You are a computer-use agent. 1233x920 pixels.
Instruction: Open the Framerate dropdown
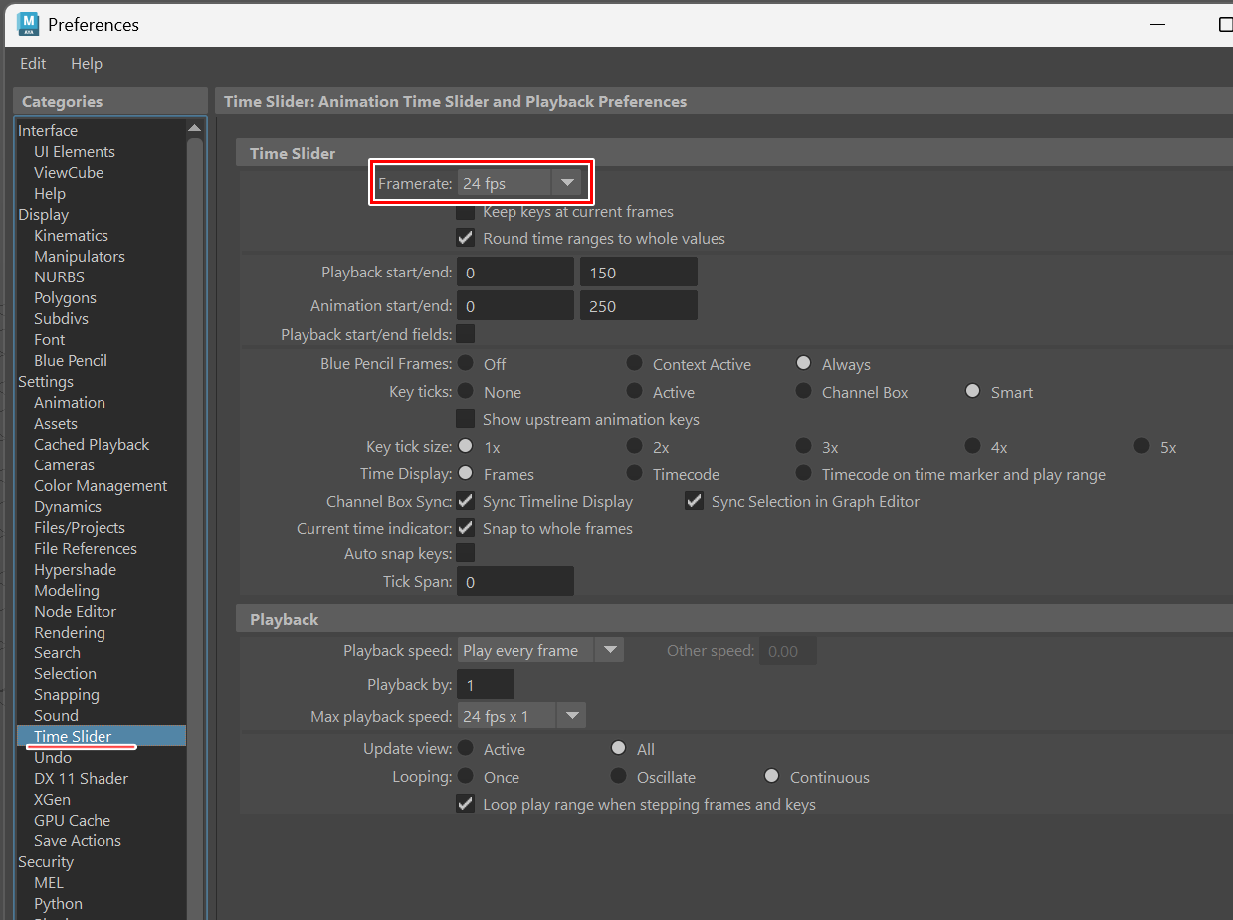(567, 182)
